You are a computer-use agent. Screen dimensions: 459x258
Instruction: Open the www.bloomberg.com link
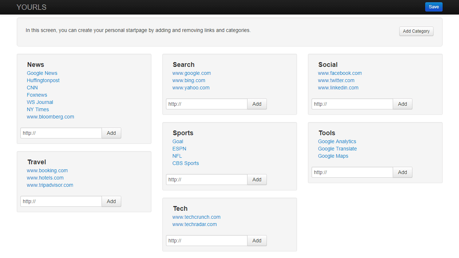pyautogui.click(x=50, y=117)
